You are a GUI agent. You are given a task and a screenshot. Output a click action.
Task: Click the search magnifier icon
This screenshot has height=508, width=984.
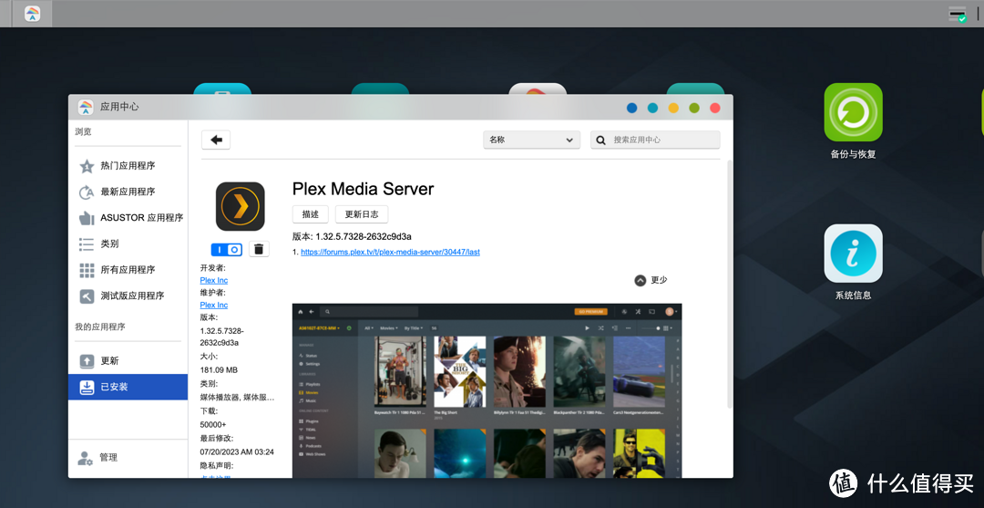601,140
